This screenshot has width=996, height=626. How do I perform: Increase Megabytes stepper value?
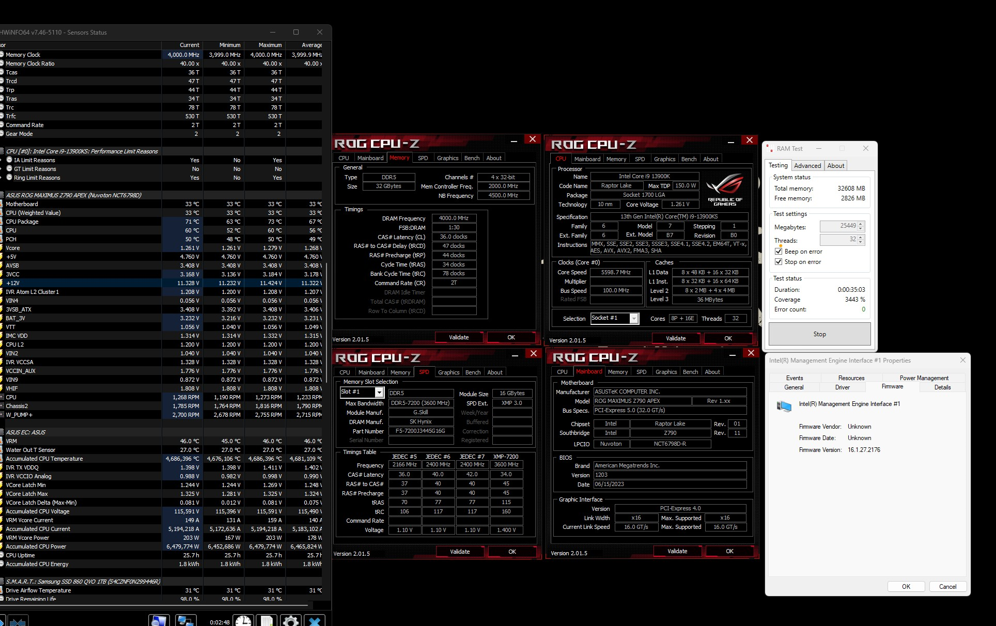click(x=861, y=224)
